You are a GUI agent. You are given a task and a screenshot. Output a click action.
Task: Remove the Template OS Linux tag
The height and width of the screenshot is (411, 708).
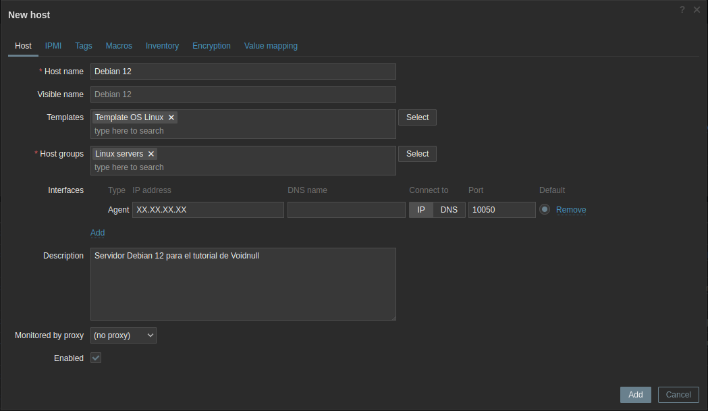coord(171,117)
